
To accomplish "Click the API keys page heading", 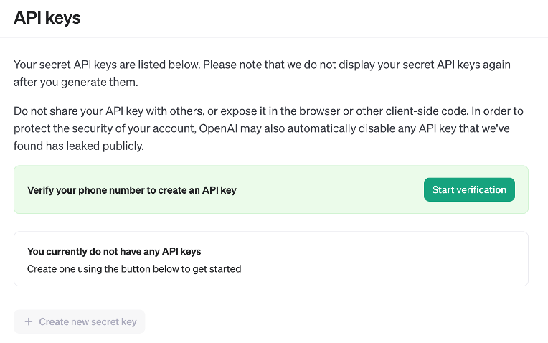I will tap(47, 18).
